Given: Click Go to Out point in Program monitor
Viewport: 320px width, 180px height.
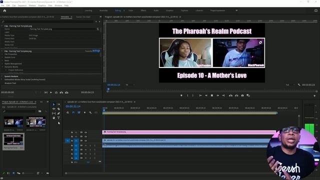Looking at the screenshot, I should [x=223, y=95].
